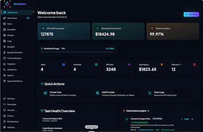The image size is (203, 132).
Task: Click the API Calls Processed pulse icon
Action: (43, 28)
